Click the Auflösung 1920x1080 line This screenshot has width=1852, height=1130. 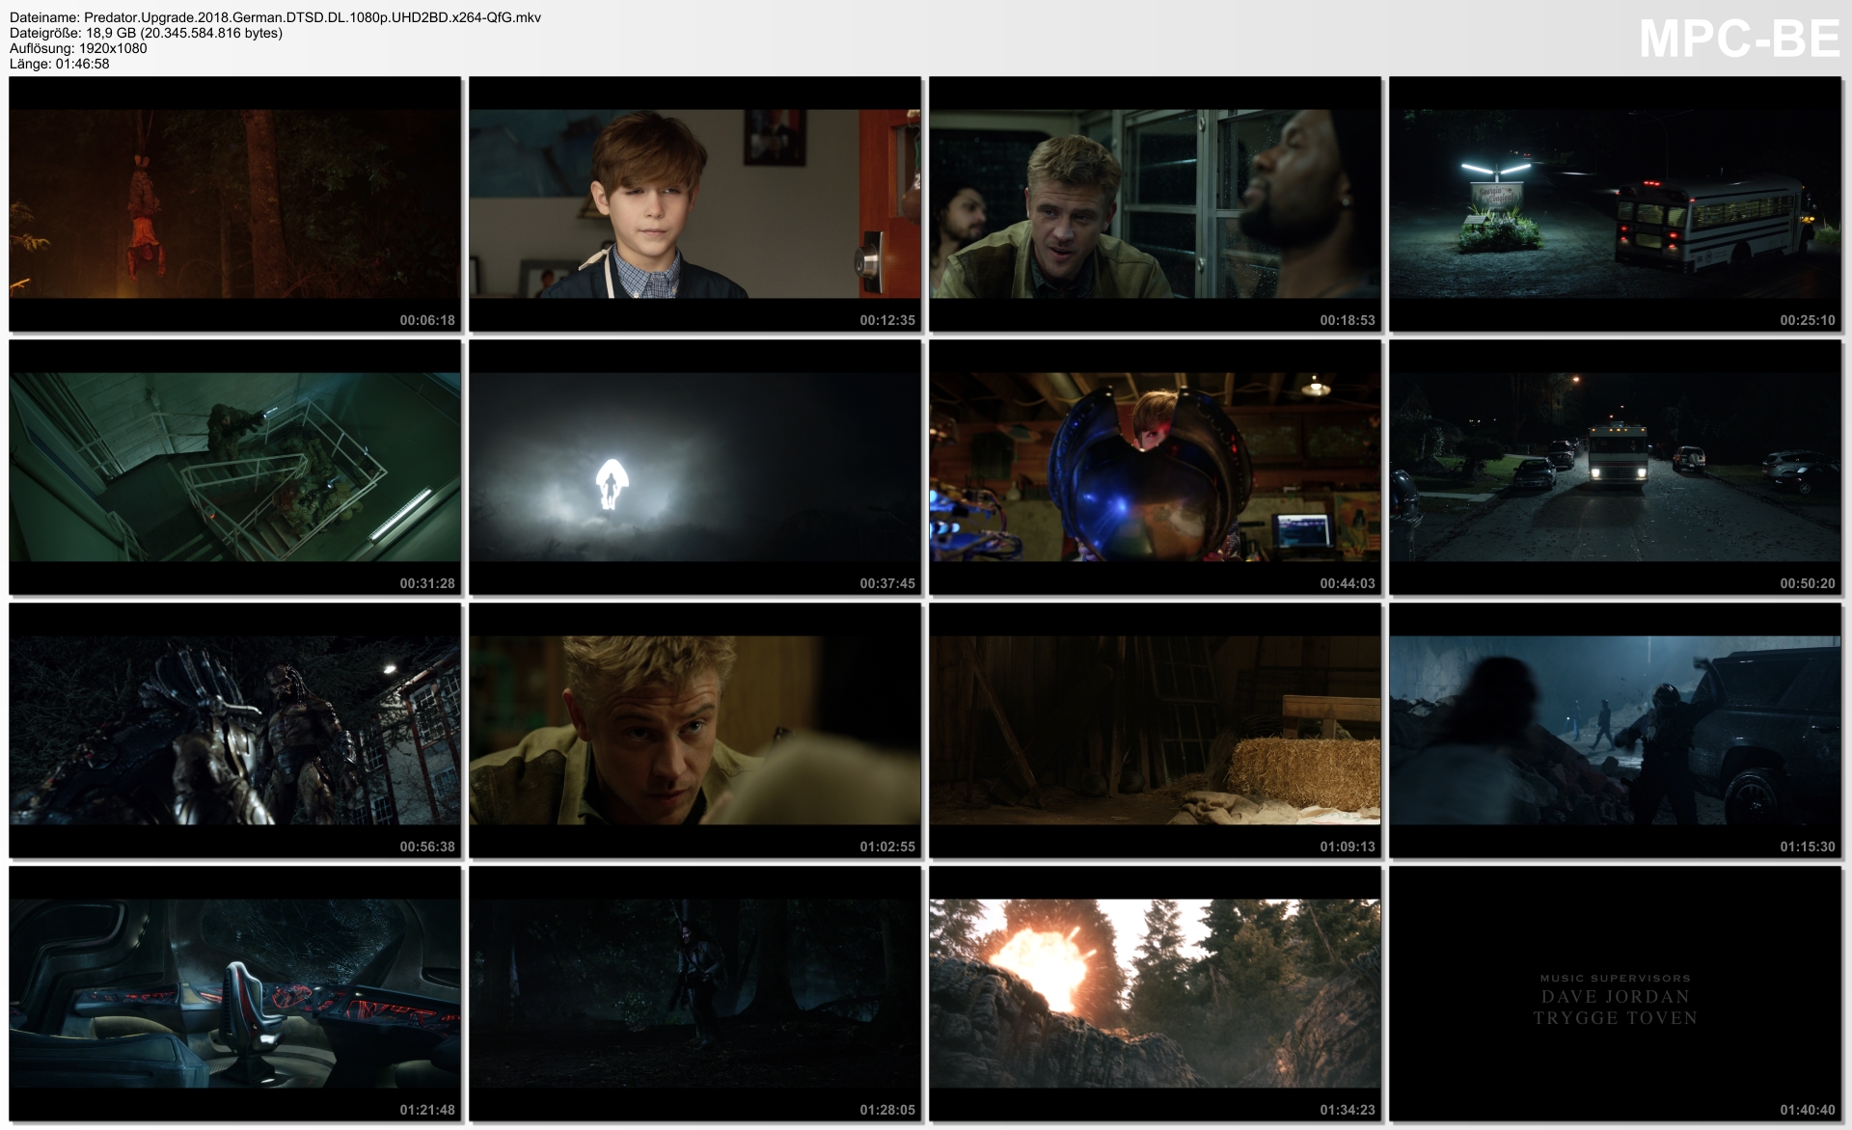(x=78, y=48)
